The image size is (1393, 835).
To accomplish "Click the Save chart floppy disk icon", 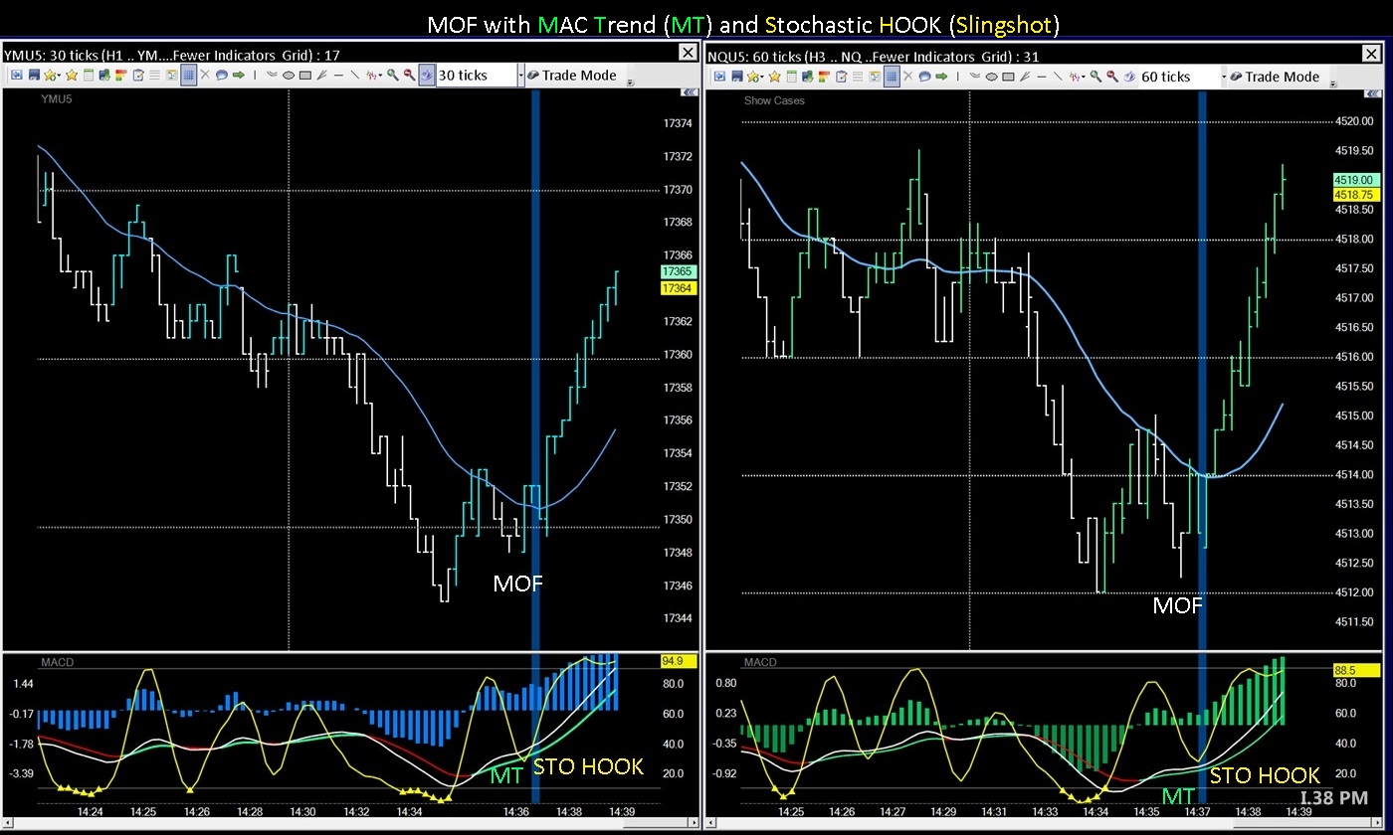I will (x=35, y=77).
